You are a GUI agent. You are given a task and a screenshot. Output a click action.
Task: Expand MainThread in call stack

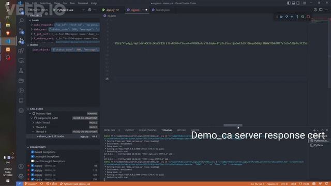(33, 122)
